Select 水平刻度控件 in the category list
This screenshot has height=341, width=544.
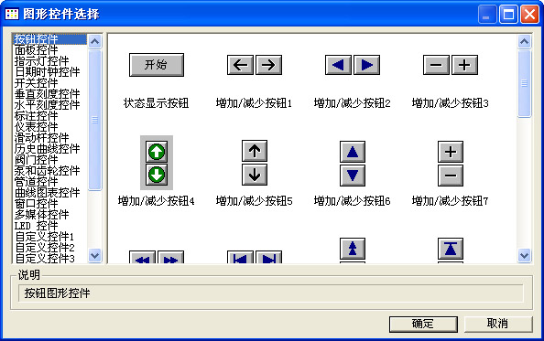50,105
